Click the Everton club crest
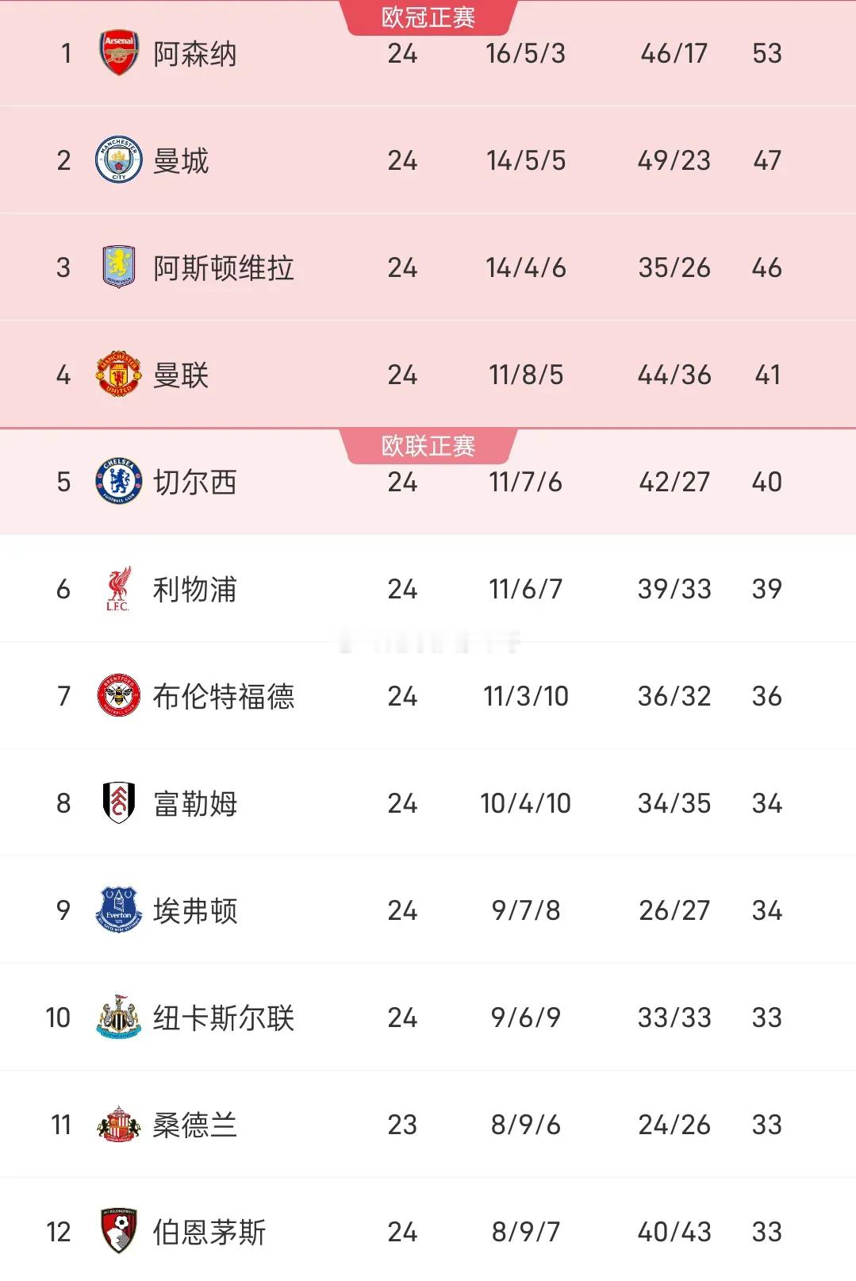 [119, 910]
